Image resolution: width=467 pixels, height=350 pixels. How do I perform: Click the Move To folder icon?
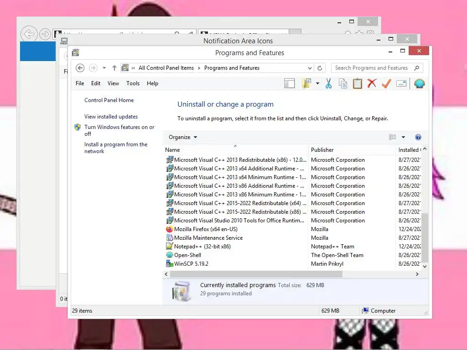click(306, 84)
